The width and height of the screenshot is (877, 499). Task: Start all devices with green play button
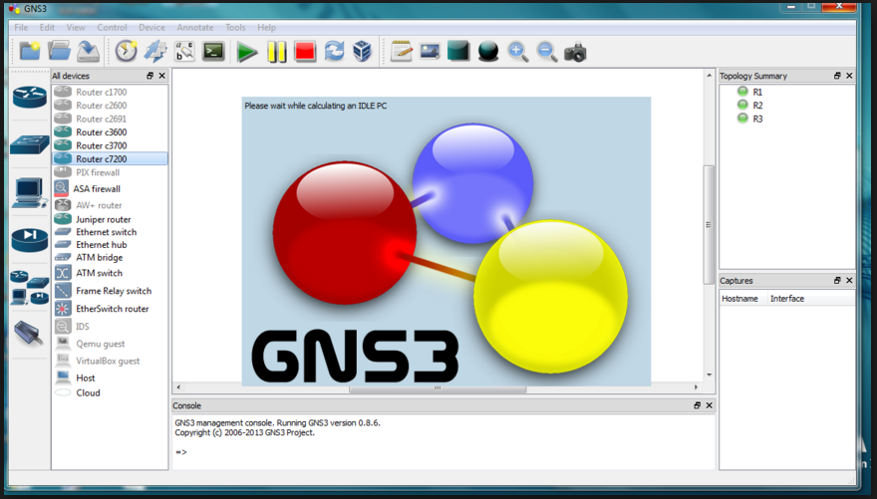247,52
